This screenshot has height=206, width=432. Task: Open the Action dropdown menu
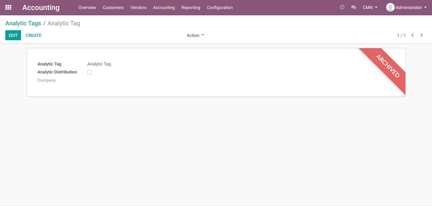195,35
